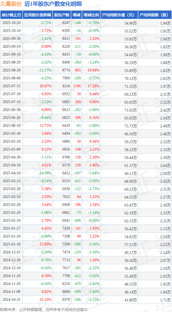Click the -14.30% price change cell
Screen dimensions: 172x312
point(45,173)
